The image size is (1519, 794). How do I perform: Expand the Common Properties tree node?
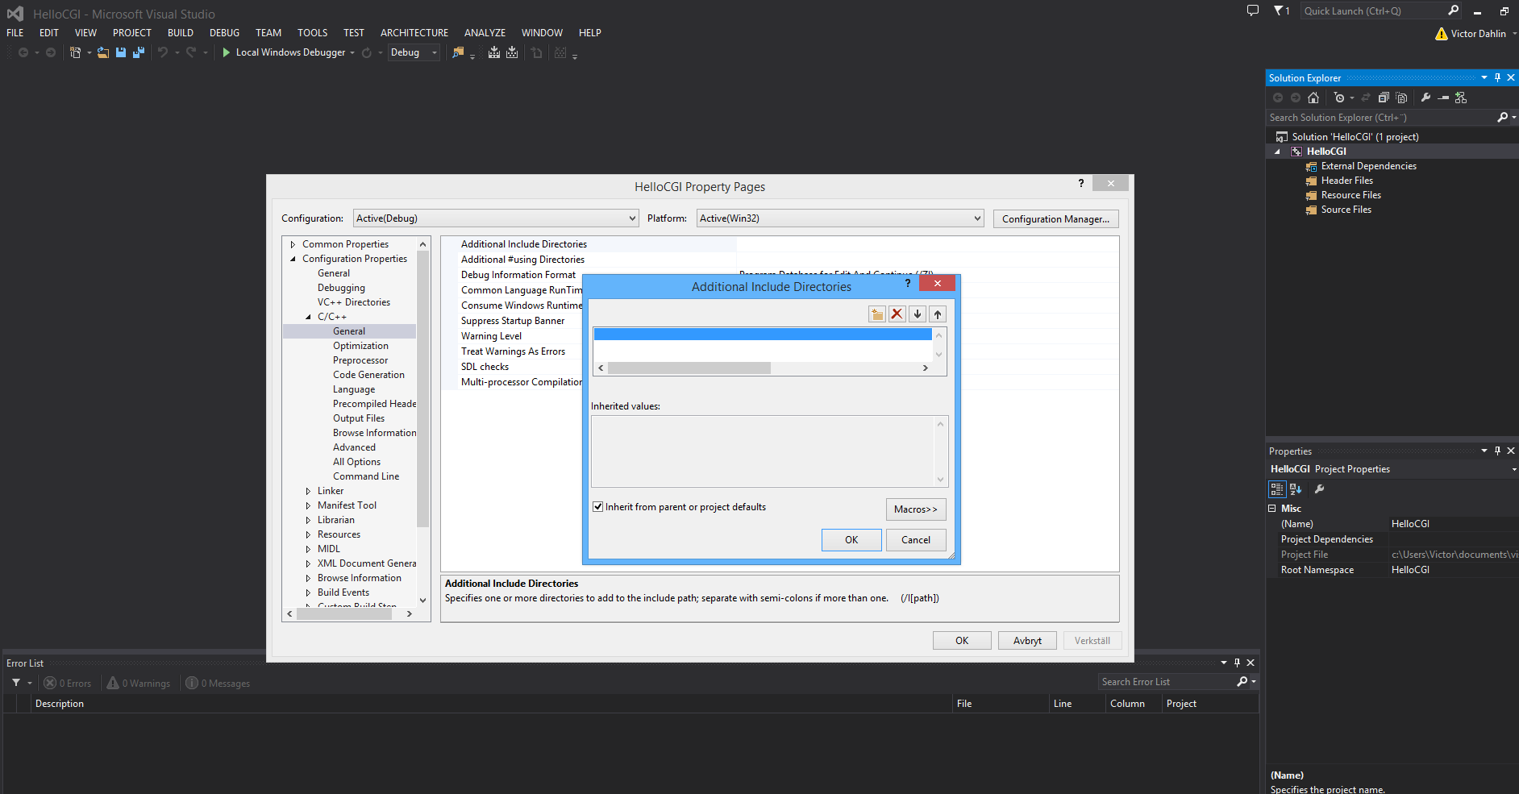(x=293, y=244)
